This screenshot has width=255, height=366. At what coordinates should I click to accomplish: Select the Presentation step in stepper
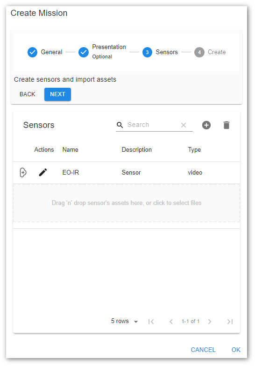pyautogui.click(x=102, y=52)
